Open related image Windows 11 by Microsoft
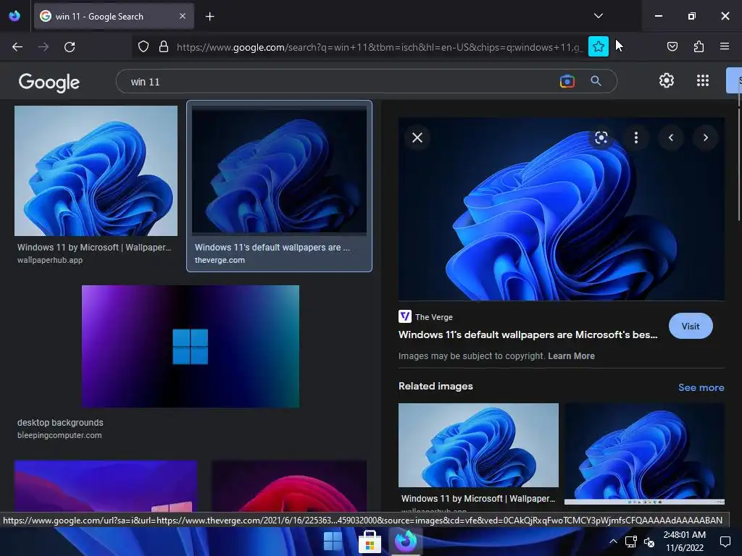The width and height of the screenshot is (742, 556). (x=478, y=445)
